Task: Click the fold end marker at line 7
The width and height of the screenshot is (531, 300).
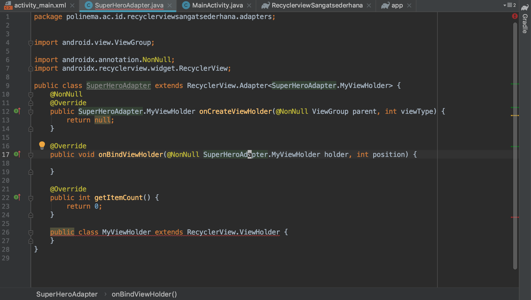Action: 31,69
